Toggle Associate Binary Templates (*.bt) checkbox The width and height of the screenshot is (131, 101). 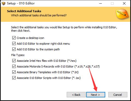pos(14,72)
